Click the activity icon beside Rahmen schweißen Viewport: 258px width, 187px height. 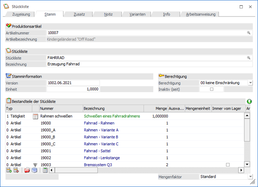[35, 116]
